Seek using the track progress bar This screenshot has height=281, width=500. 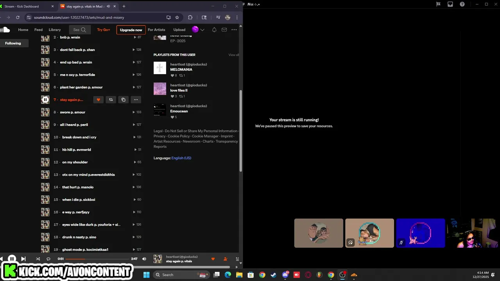[97, 259]
